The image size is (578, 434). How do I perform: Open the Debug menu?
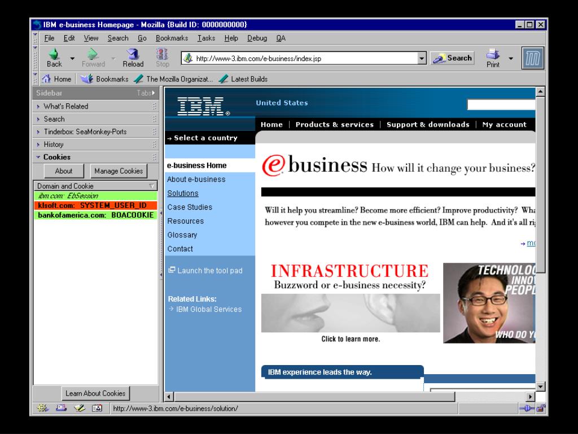(x=257, y=38)
